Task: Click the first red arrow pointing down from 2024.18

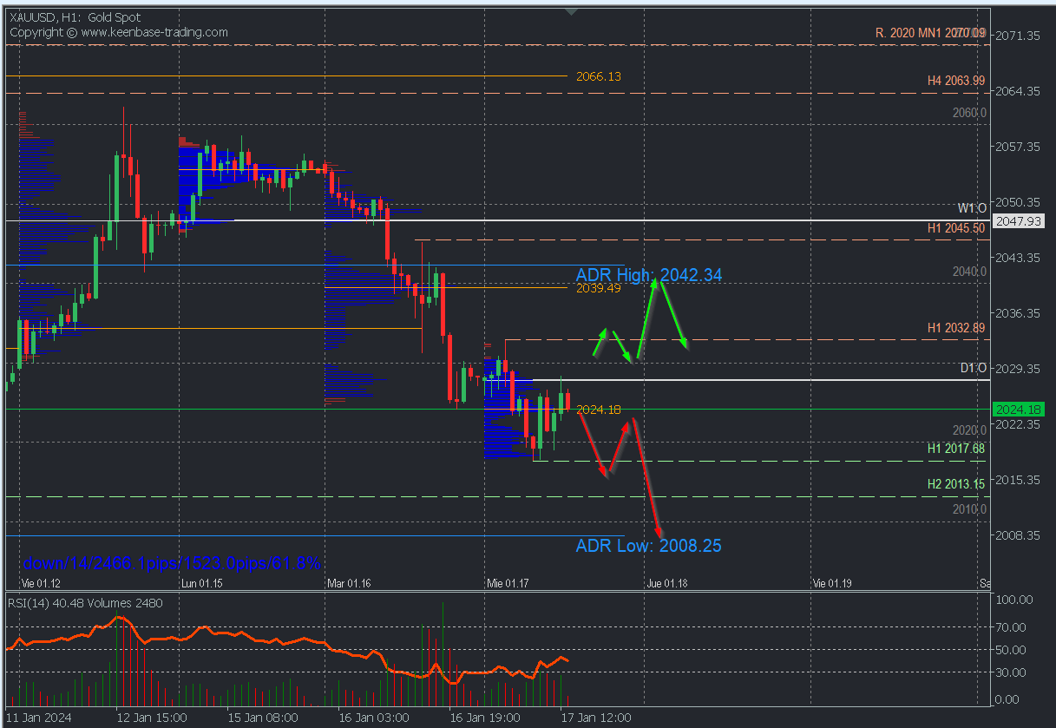Action: point(592,443)
